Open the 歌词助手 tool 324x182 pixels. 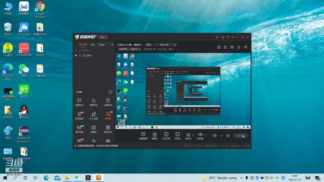click(108, 129)
